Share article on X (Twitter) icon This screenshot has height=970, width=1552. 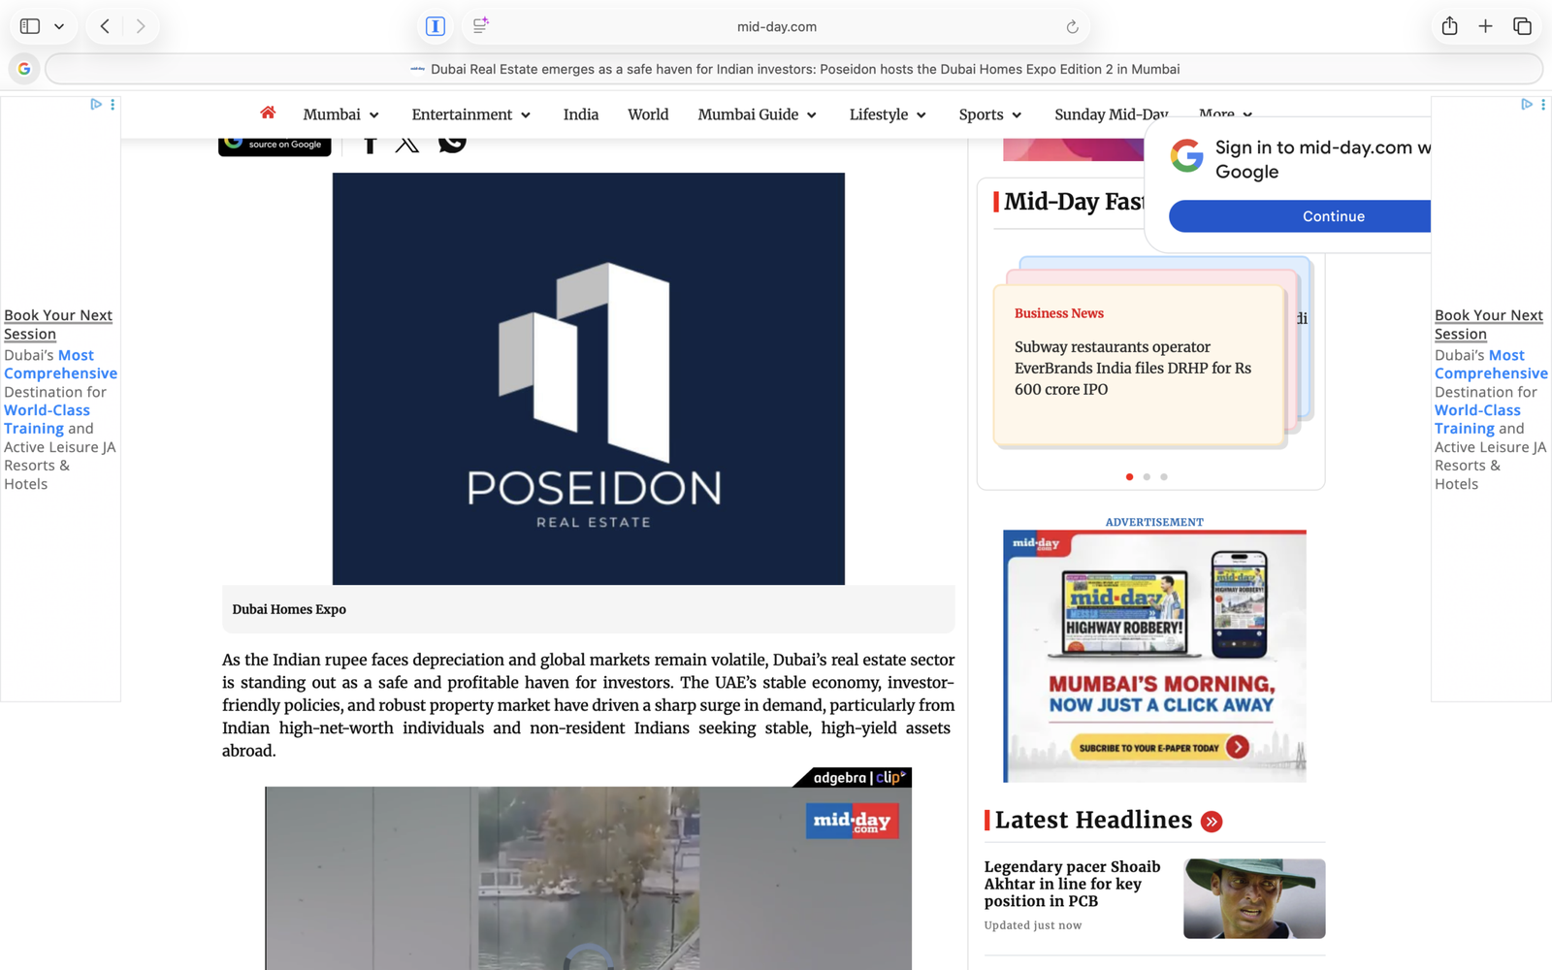click(x=407, y=144)
